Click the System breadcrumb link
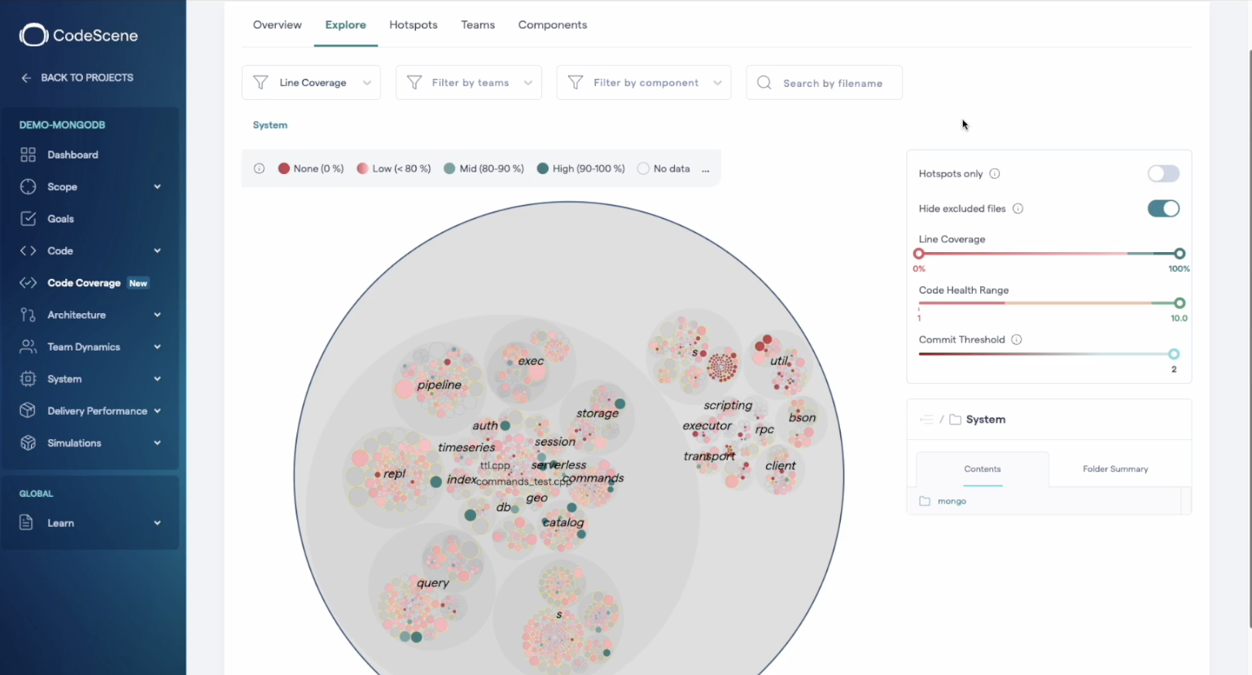This screenshot has width=1252, height=675. coord(270,125)
